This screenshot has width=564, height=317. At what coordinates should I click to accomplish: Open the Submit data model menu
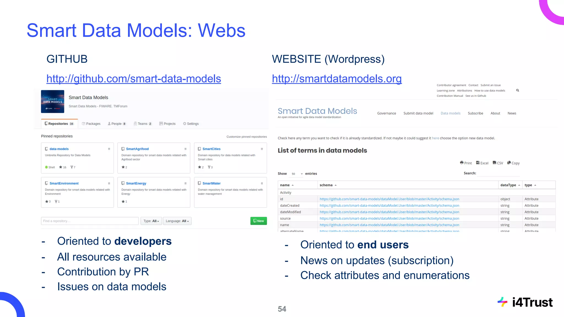(418, 113)
